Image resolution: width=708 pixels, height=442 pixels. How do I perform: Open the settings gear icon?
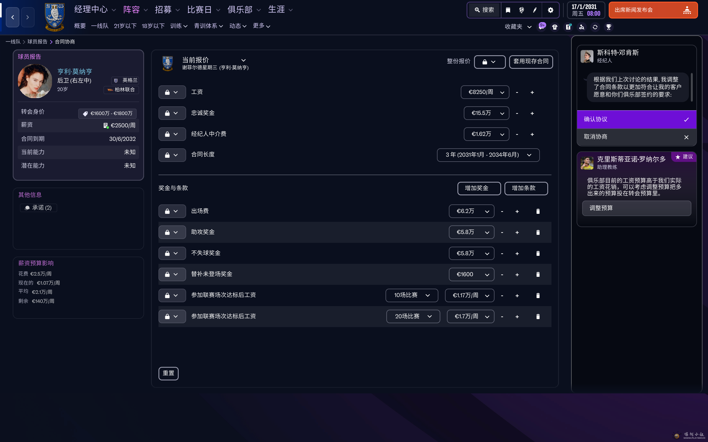click(550, 10)
